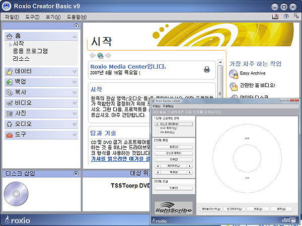Click the 저장 button in Express Labeler

[x=258, y=209]
